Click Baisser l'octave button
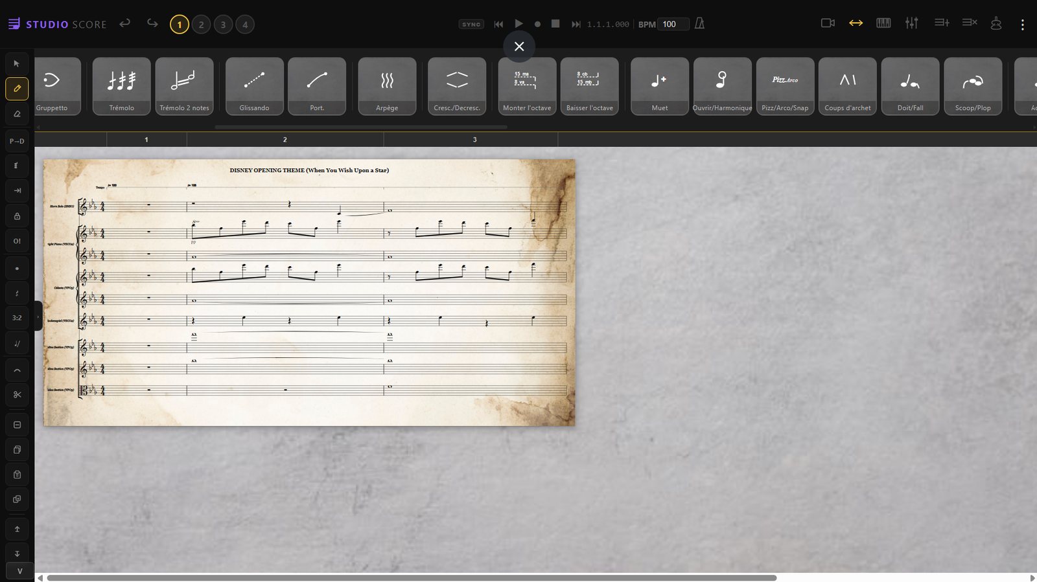Image resolution: width=1037 pixels, height=582 pixels. point(590,86)
